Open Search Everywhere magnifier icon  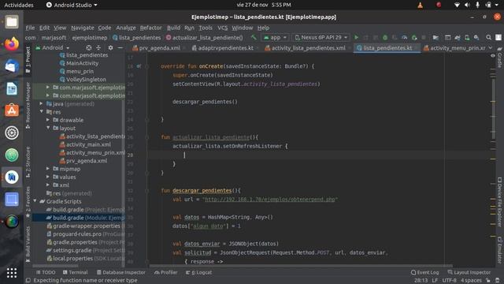[x=488, y=37]
